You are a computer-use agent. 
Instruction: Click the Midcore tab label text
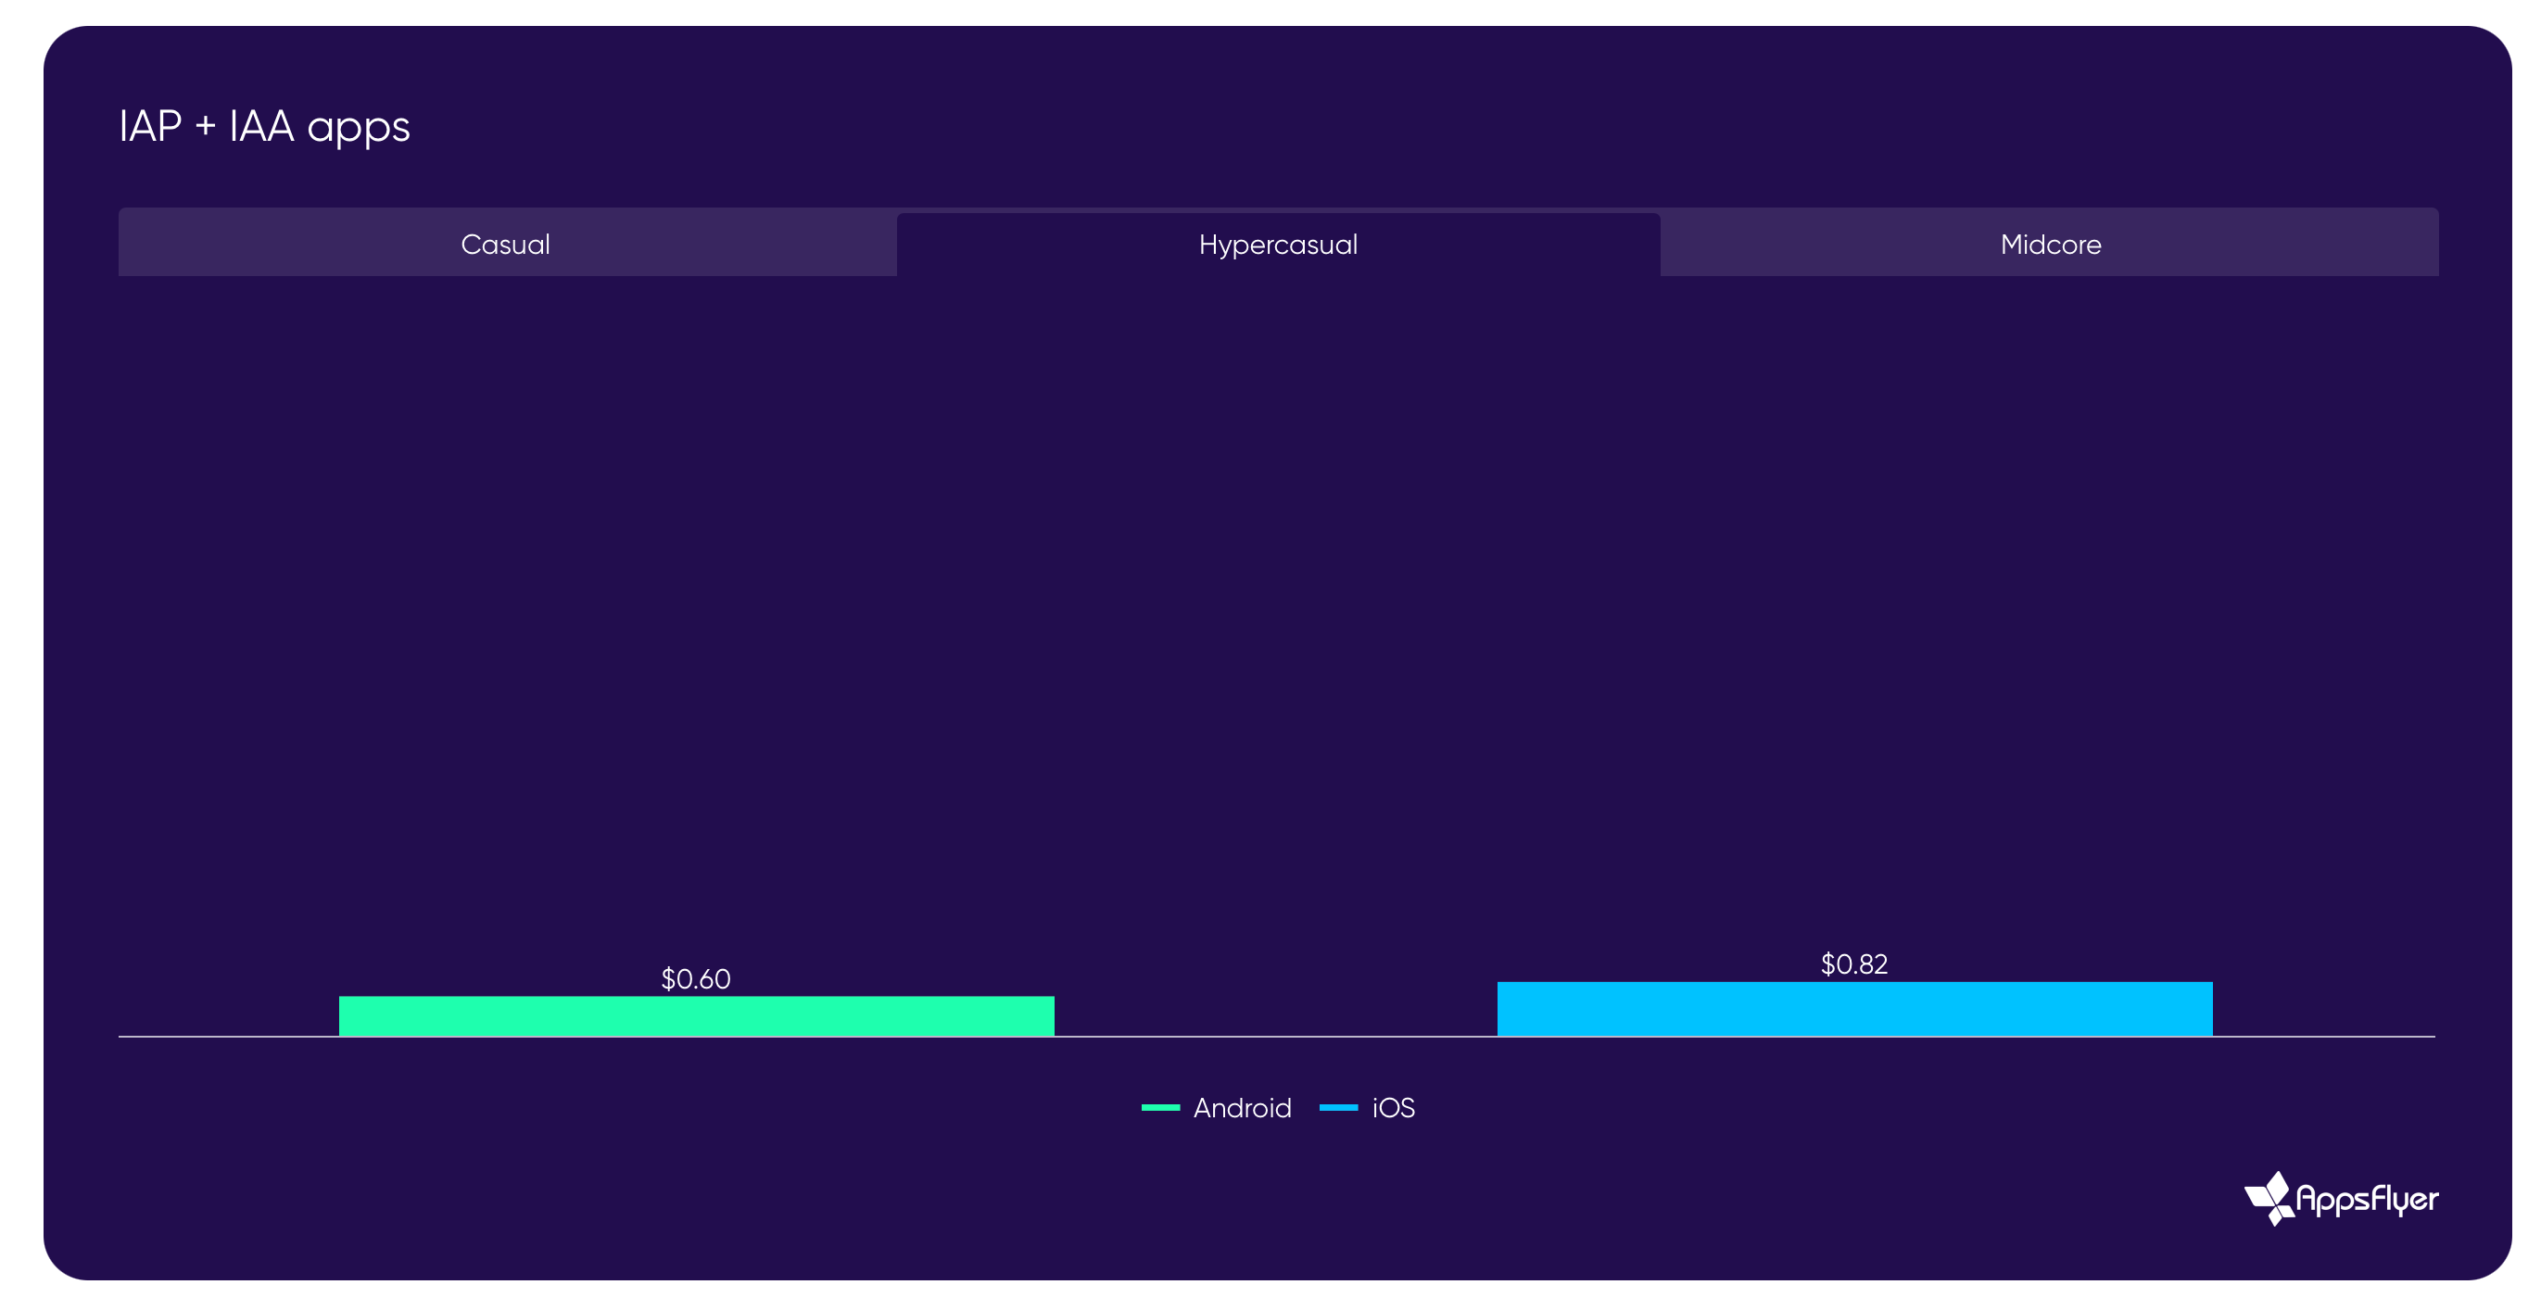pos(2050,244)
